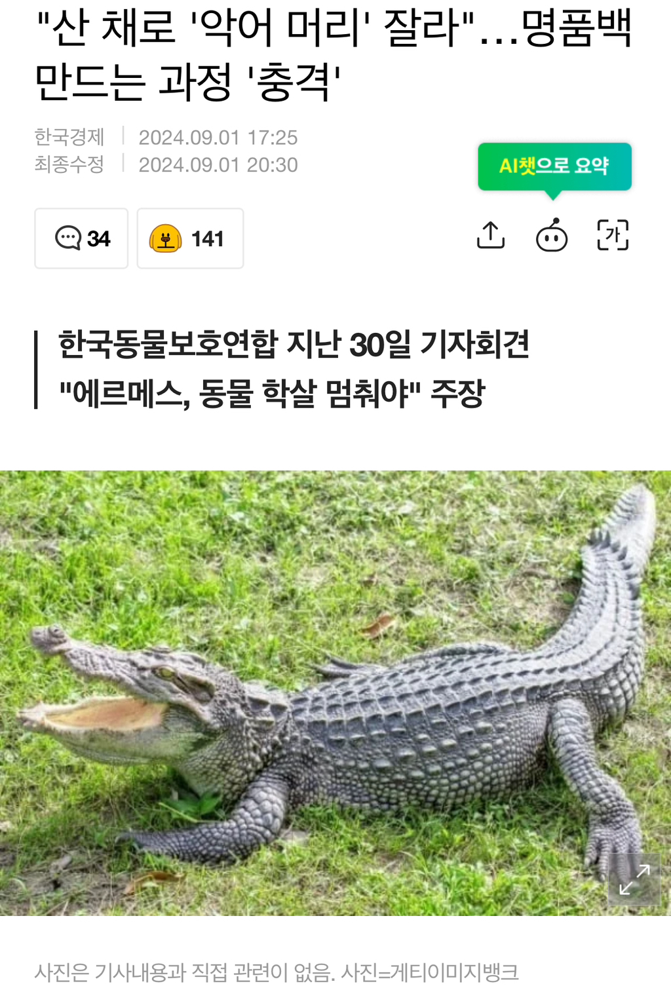Screen dimensions: 671x1007
Task: Select the 한국경제 publisher name
Action: (x=69, y=137)
